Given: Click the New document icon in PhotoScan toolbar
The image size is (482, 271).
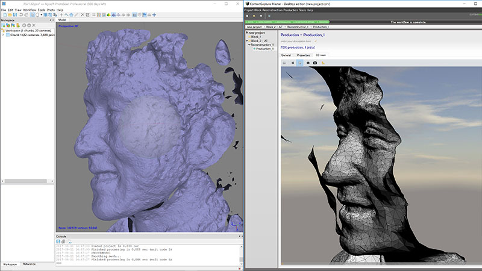Looking at the screenshot, I should pyautogui.click(x=5, y=14).
